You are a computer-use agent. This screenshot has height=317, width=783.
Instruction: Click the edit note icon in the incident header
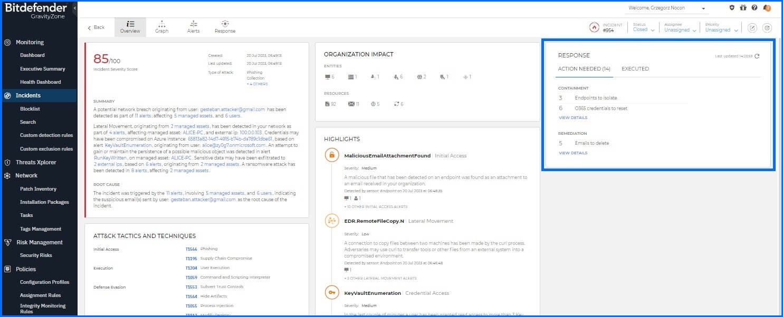[x=752, y=28]
